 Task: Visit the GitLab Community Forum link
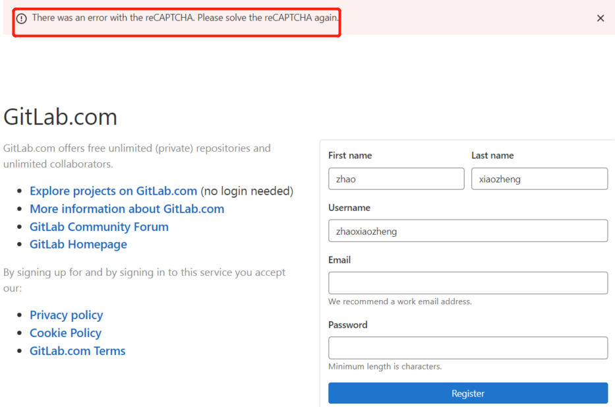pos(100,227)
